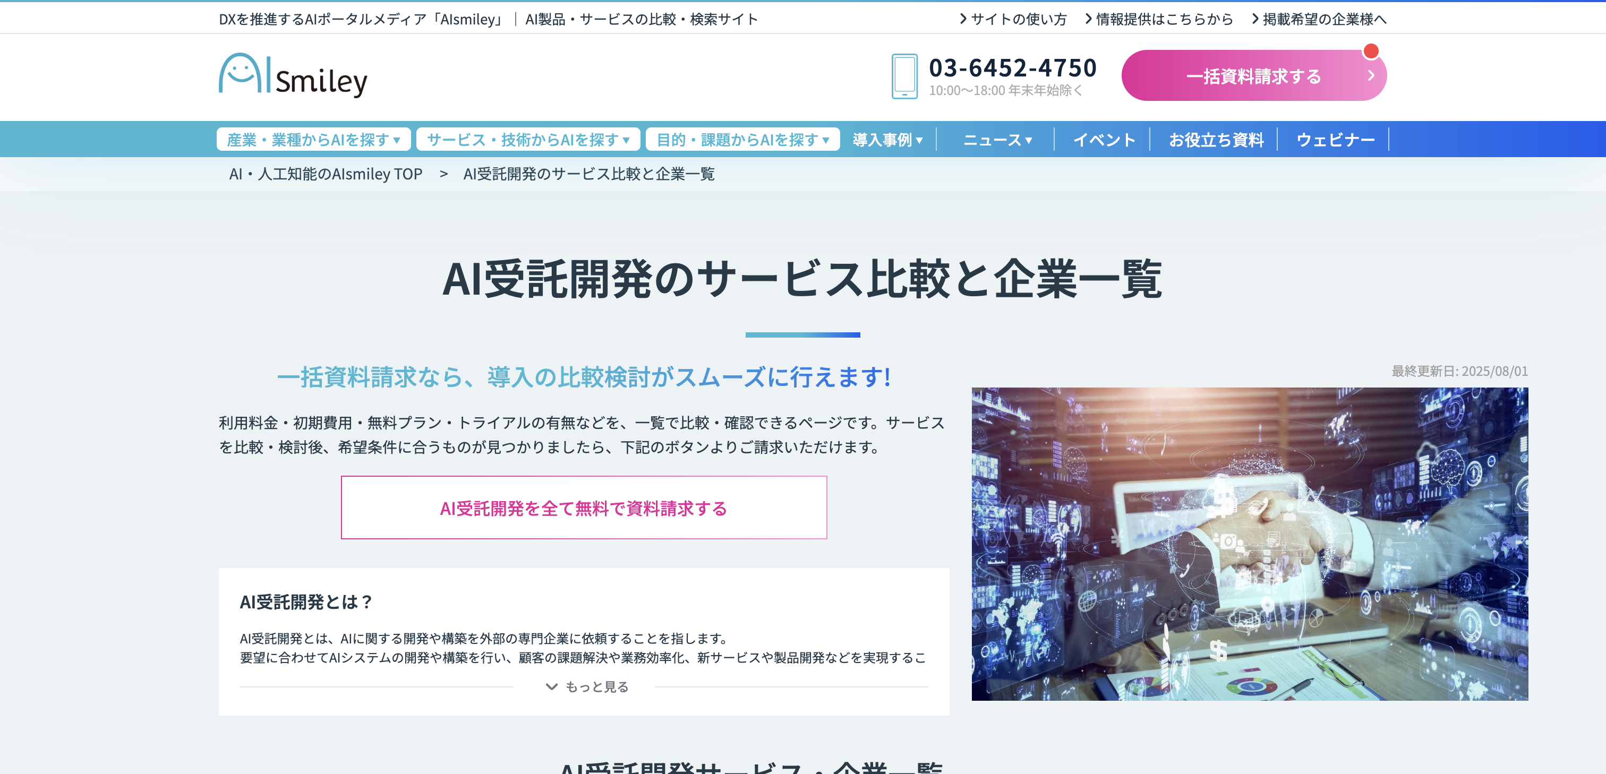Click the handshake hero image
The width and height of the screenshot is (1606, 774).
(1250, 544)
